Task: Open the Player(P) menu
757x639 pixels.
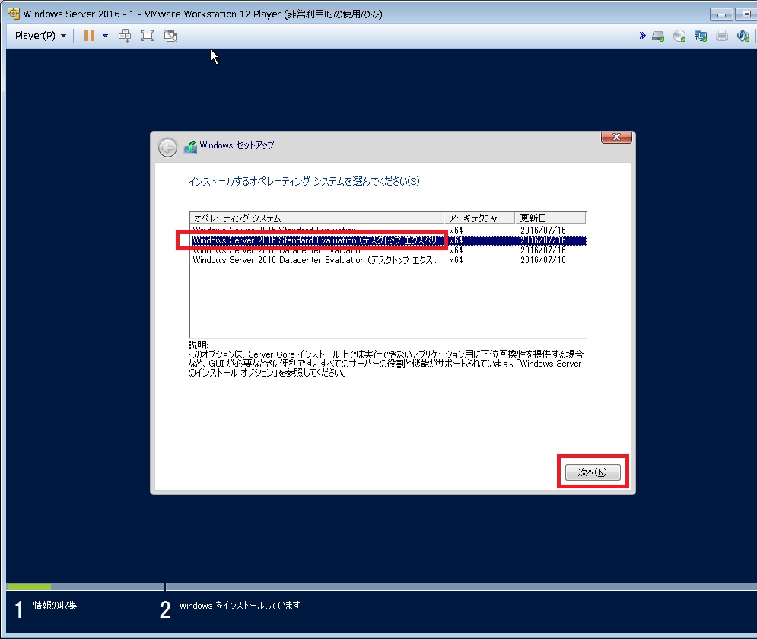Action: [x=40, y=36]
